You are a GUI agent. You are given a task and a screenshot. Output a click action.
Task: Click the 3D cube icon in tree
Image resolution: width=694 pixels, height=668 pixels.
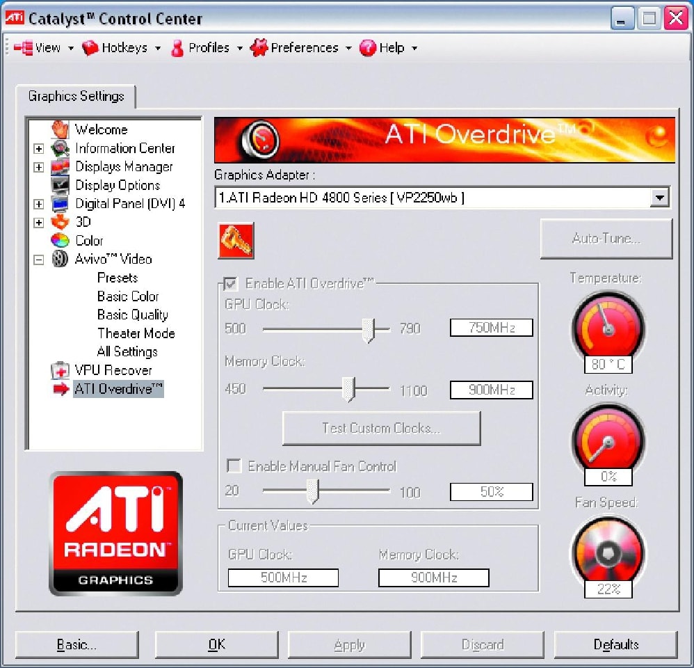point(60,222)
